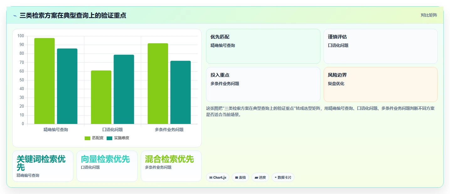Screen dimensions: 450x194
Task: Open the 投入重点 matrix card
Action: pyautogui.click(x=263, y=84)
